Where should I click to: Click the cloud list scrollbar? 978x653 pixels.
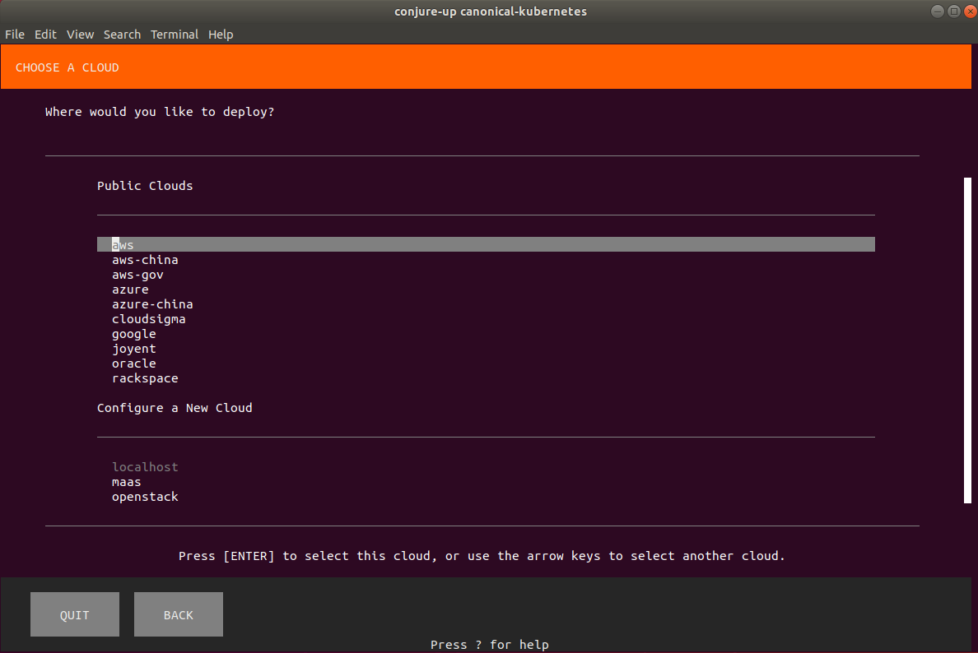pyautogui.click(x=967, y=340)
